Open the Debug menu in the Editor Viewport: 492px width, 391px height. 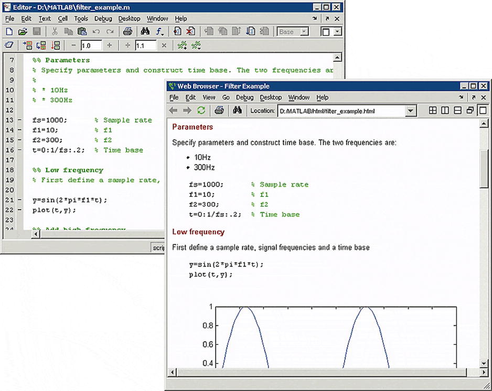(x=104, y=18)
